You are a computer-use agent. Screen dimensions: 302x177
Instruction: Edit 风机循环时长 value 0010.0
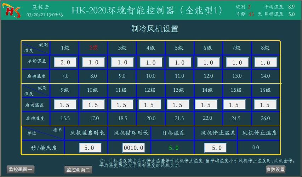tap(133, 148)
